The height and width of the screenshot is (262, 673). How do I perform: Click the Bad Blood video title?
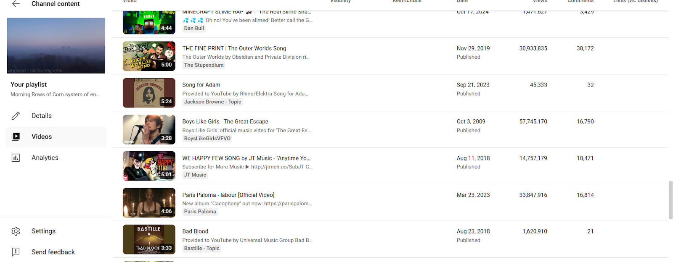point(195,231)
